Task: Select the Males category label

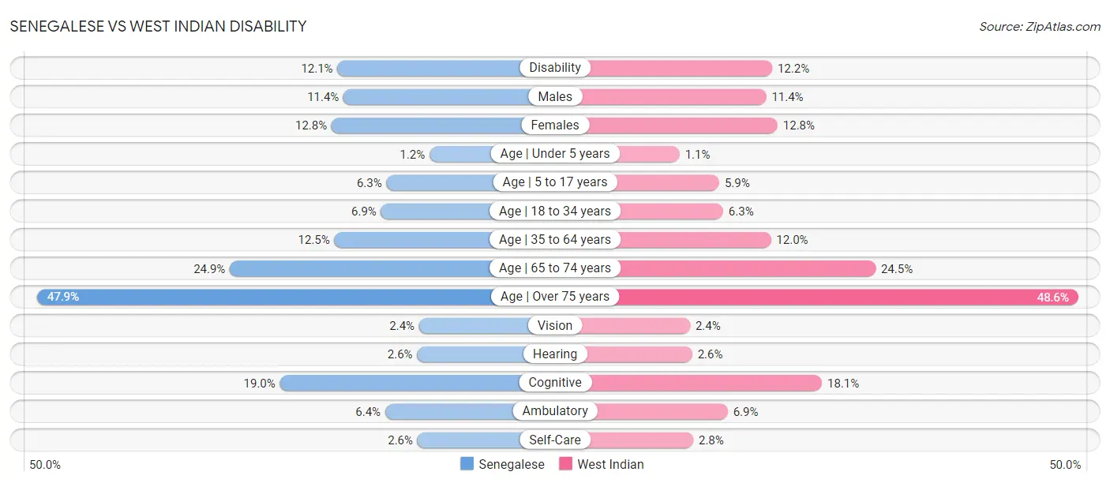Action: coord(555,96)
